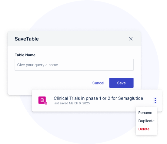167x144 pixels.
Task: Click the SaveTable dialog heading
Action: [27, 39]
